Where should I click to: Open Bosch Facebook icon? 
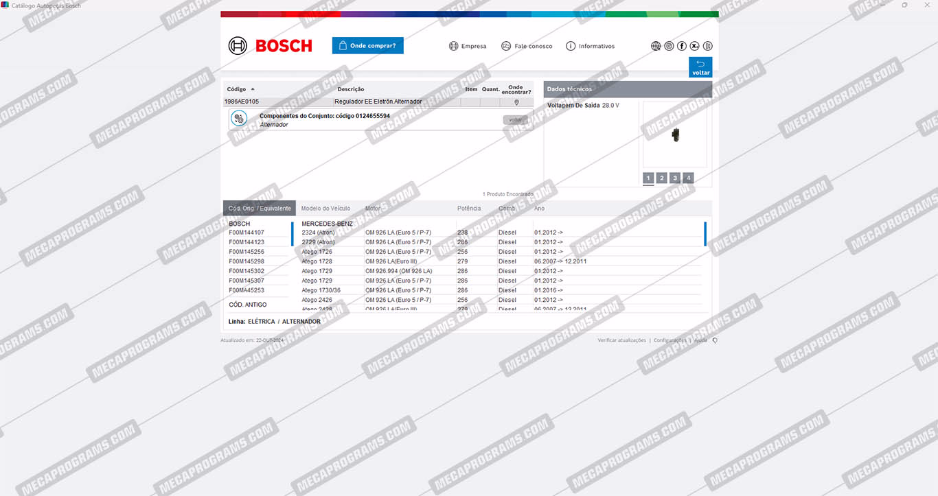682,46
